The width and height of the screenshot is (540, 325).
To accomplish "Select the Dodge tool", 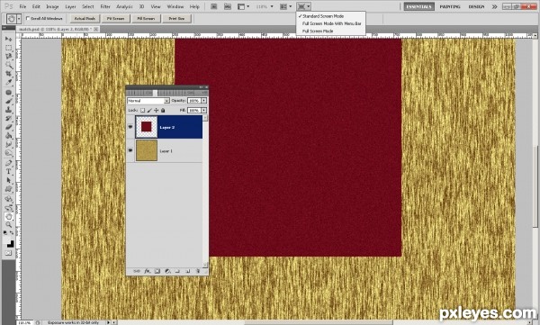I will coord(9,153).
